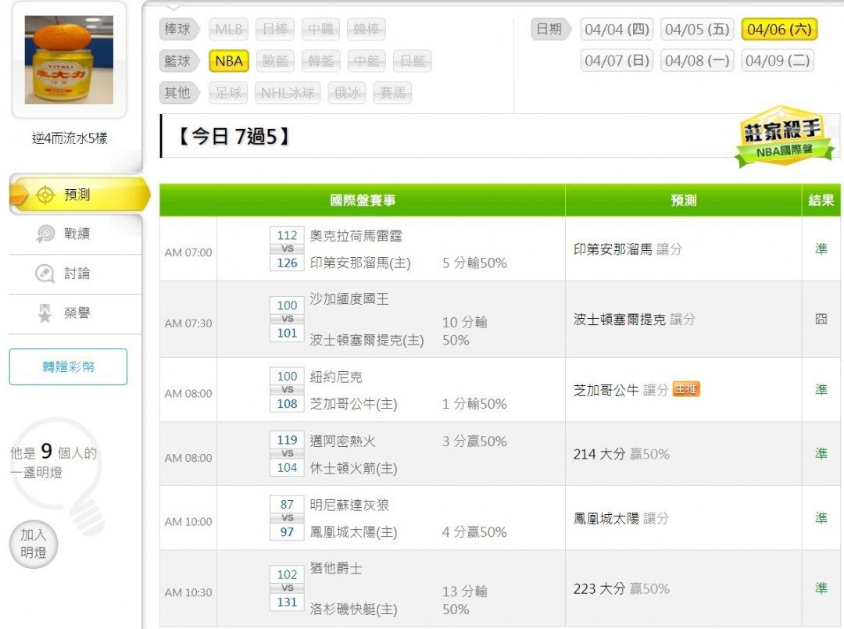Select the 韓棒 league filter
This screenshot has width=844, height=629.
[x=367, y=29]
